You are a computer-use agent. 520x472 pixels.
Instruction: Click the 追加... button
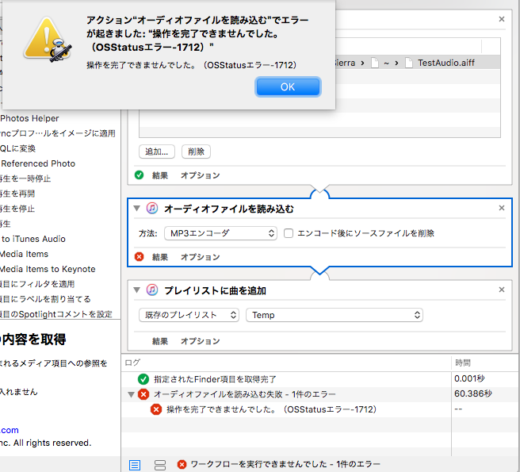click(x=157, y=152)
